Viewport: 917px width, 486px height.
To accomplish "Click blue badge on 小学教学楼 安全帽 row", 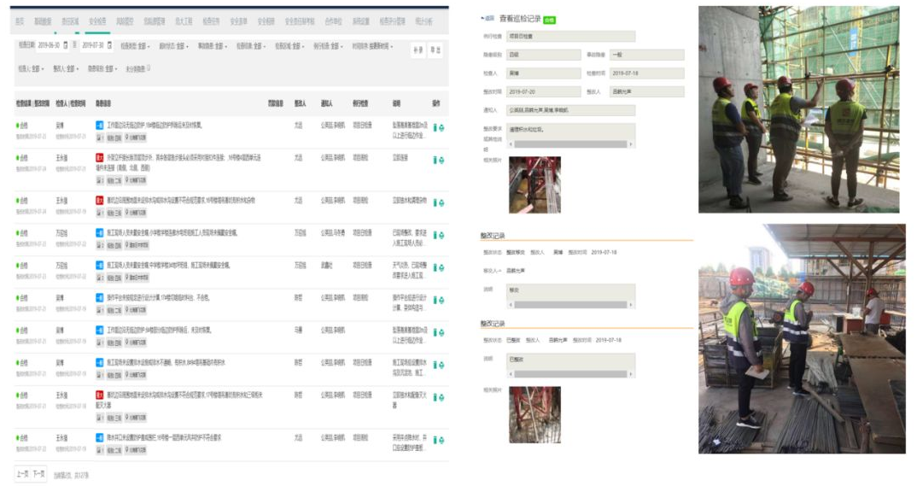I will coord(100,233).
